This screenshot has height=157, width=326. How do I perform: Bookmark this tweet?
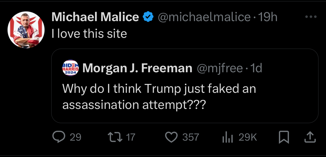(283, 137)
